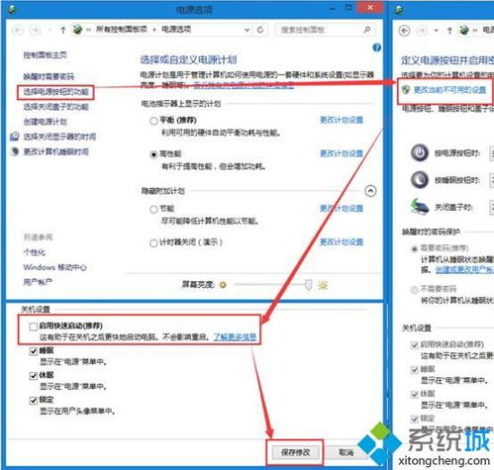494x470 pixels.
Task: Select 需要密码(推荐) radio in right window
Action: 414,248
